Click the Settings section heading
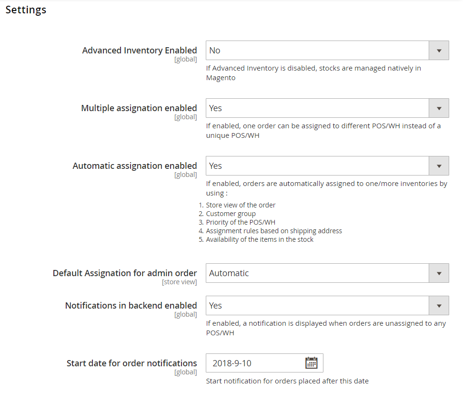Screen dimensions: 463x393 pos(26,10)
